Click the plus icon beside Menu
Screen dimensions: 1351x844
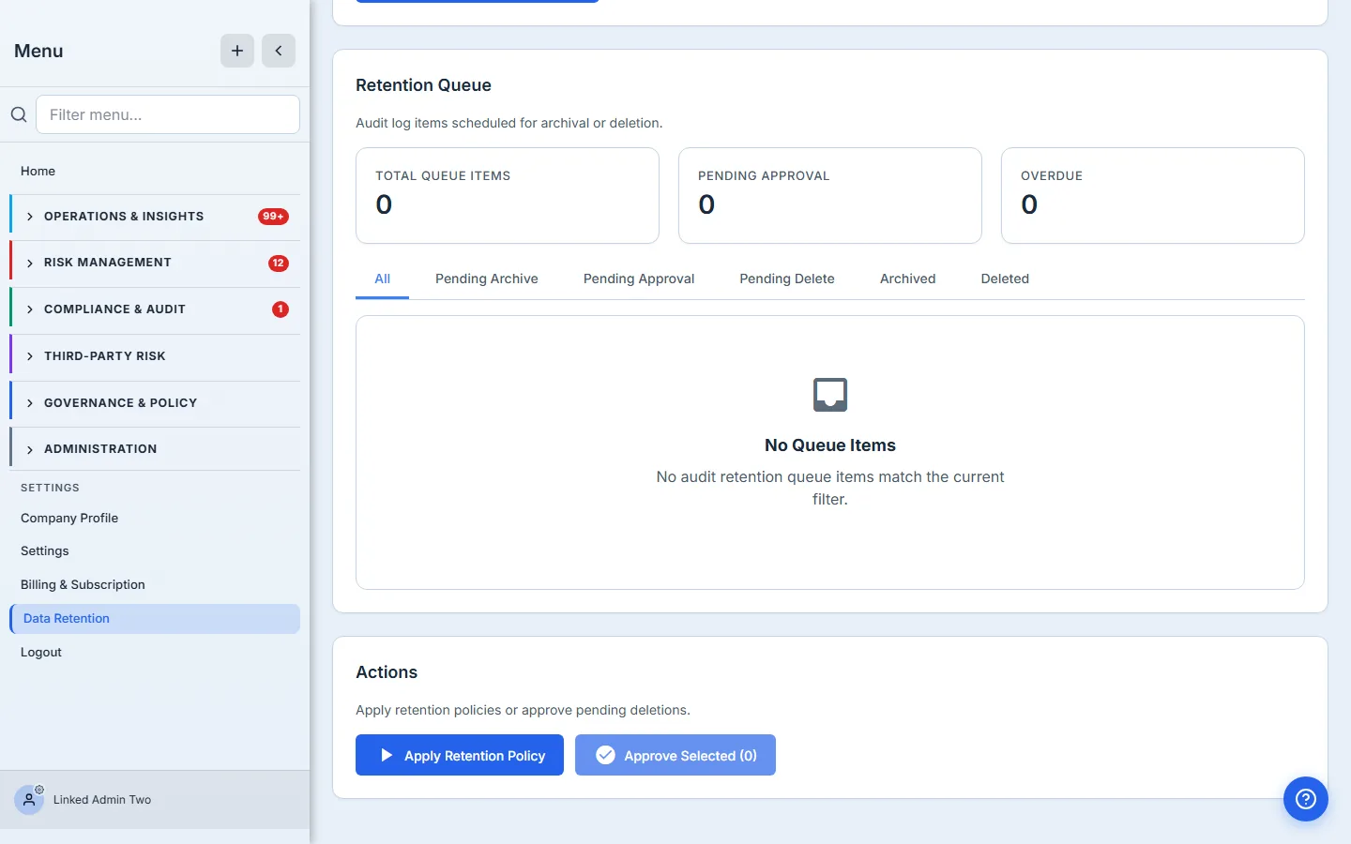click(x=237, y=51)
